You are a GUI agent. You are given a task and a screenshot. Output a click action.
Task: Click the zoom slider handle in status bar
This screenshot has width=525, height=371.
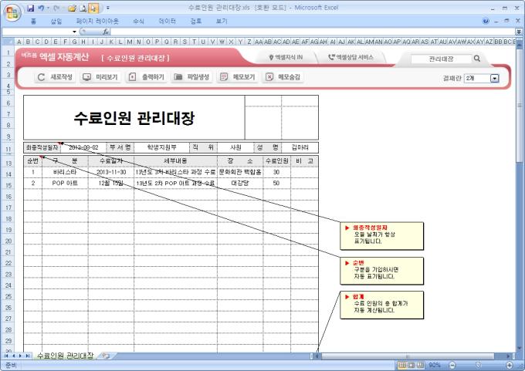(478, 365)
